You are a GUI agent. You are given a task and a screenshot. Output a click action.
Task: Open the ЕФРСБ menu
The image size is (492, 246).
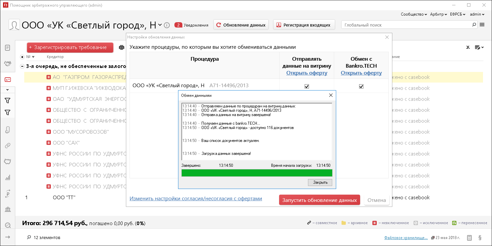pos(457,14)
